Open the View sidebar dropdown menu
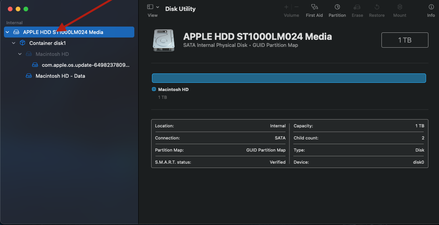439x225 pixels. tap(153, 7)
